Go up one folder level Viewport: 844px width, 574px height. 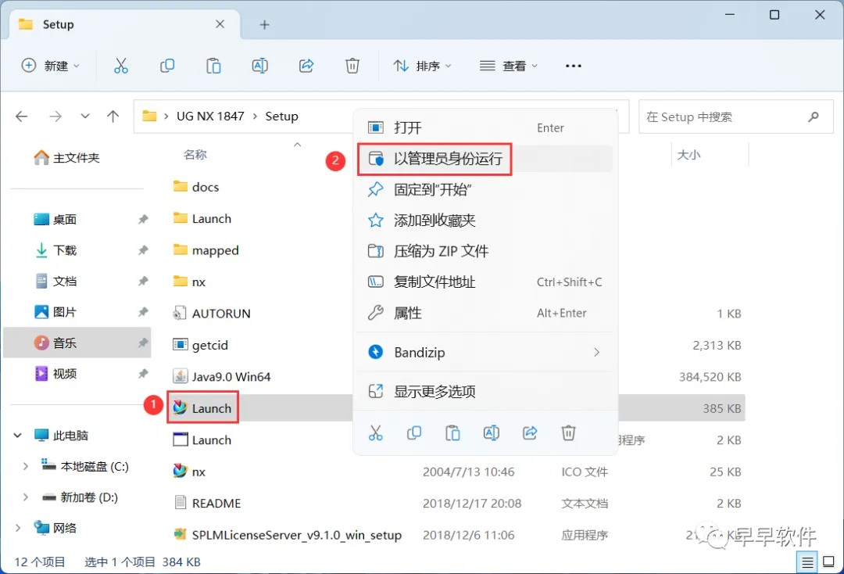[113, 117]
